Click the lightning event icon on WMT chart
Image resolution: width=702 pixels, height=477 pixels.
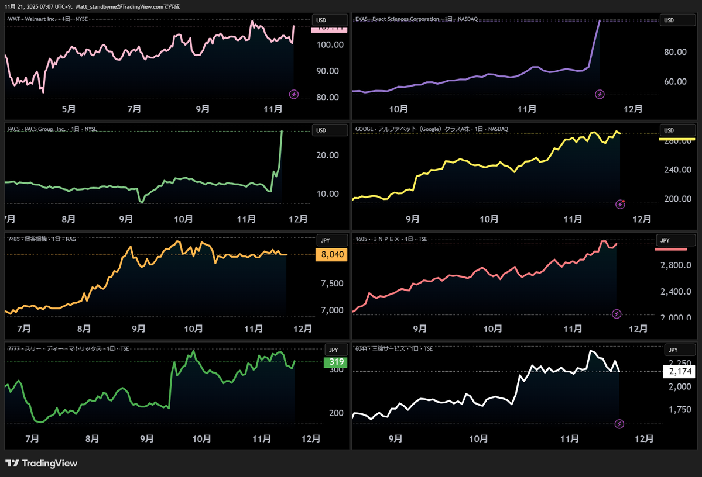[294, 94]
